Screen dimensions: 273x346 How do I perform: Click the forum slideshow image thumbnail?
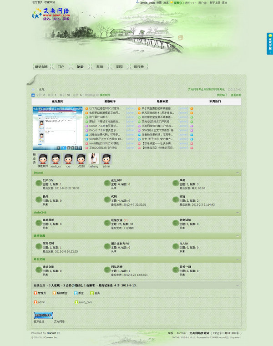pyautogui.click(x=57, y=129)
